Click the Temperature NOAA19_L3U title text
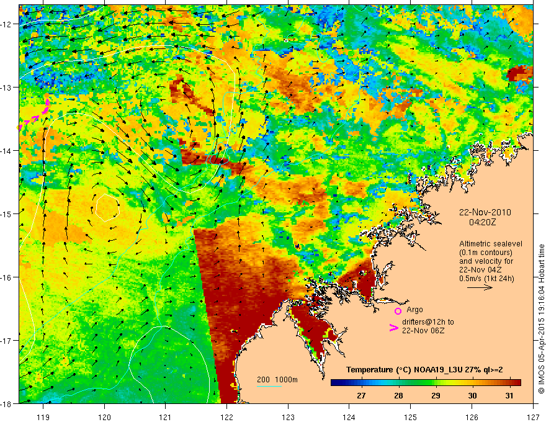This screenshot has width=546, height=422. pyautogui.click(x=424, y=370)
